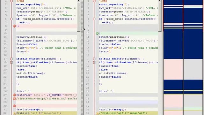Click error_reporting(0) in the right pane
The image size is (204, 115).
[114, 4]
